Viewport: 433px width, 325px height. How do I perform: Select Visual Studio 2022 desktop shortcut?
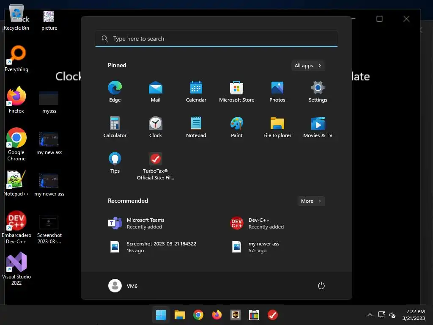coord(16,269)
